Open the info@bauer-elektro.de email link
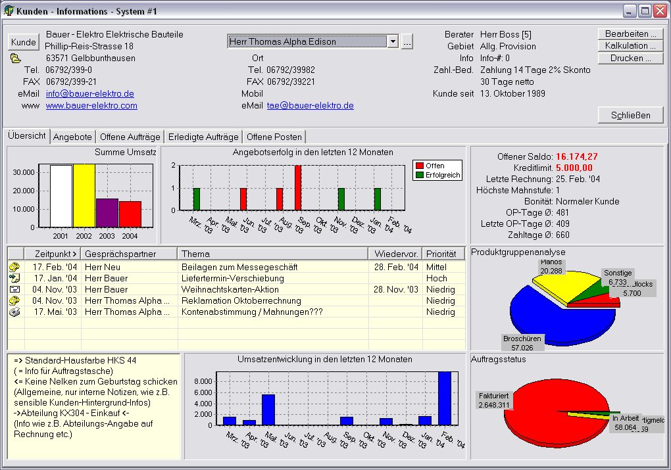671x470 pixels. click(x=89, y=94)
